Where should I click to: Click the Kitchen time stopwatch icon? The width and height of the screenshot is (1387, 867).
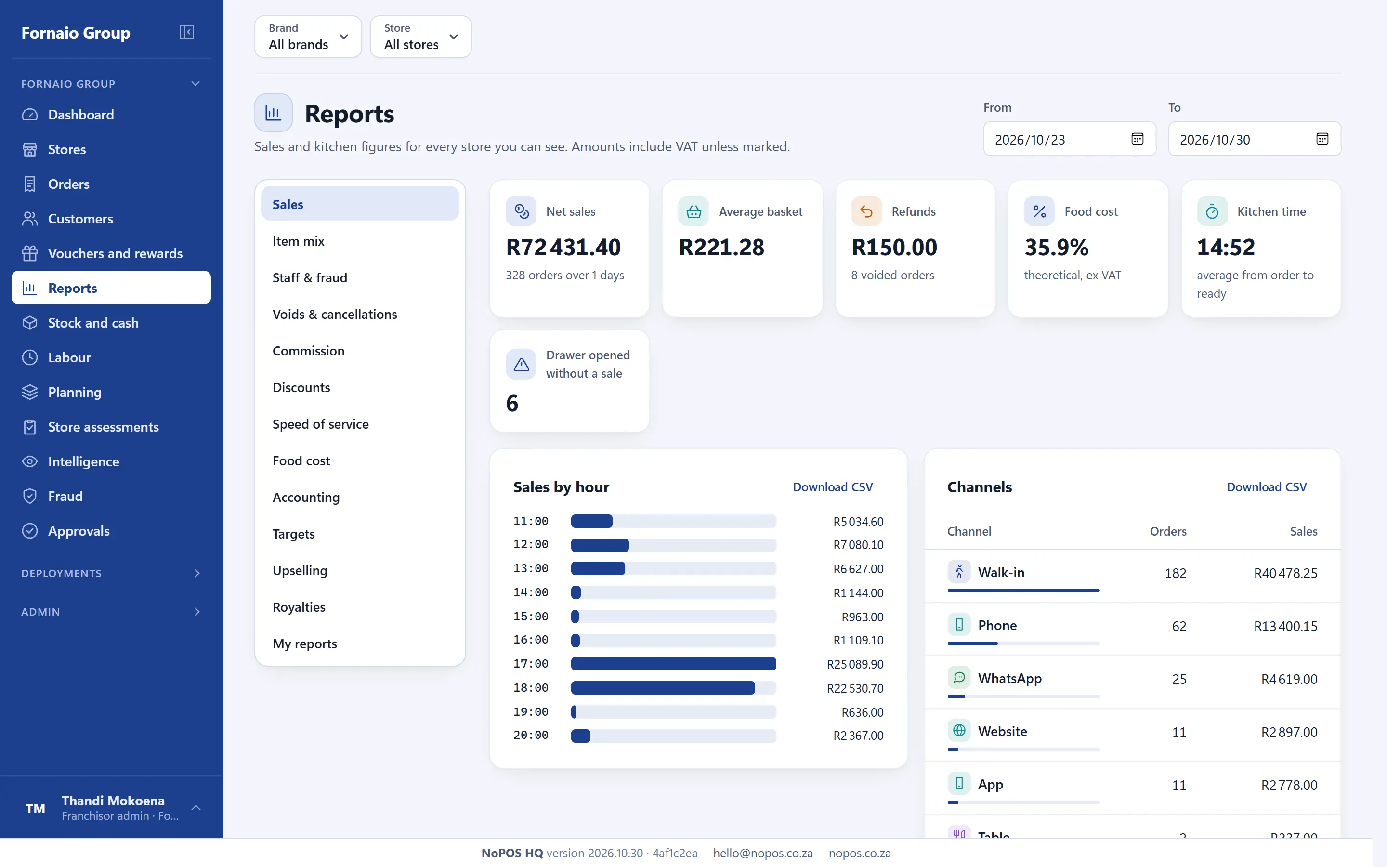pos(1212,211)
